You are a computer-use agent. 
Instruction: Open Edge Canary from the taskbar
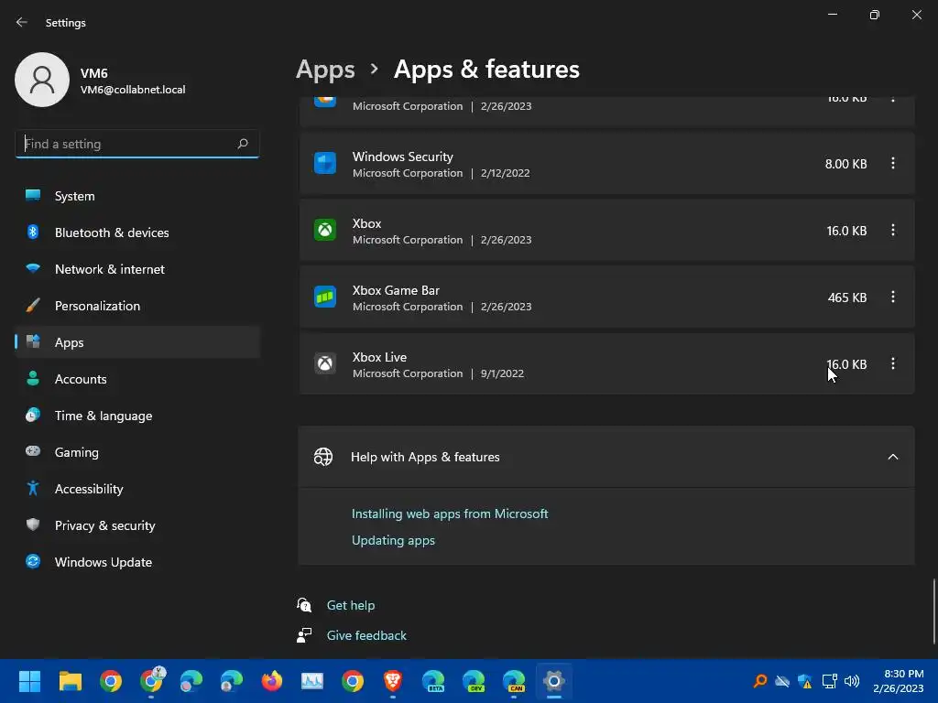pos(514,681)
